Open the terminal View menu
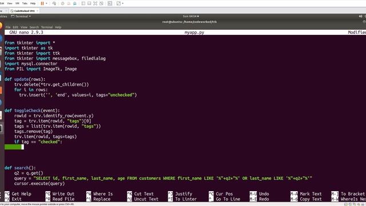Screen dimensions: 366x206 (x=24, y=27)
